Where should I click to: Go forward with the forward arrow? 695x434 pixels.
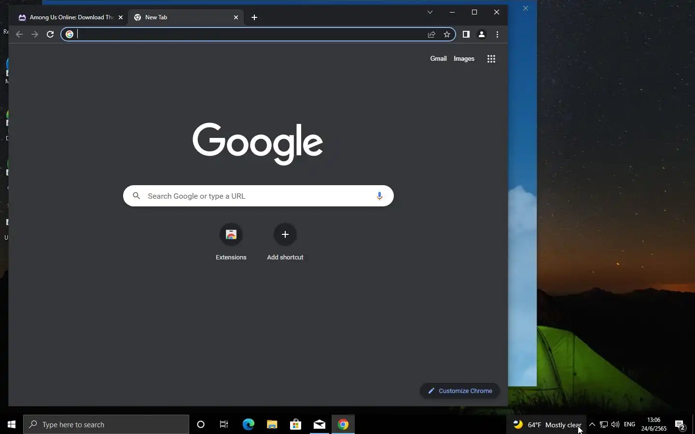click(35, 34)
